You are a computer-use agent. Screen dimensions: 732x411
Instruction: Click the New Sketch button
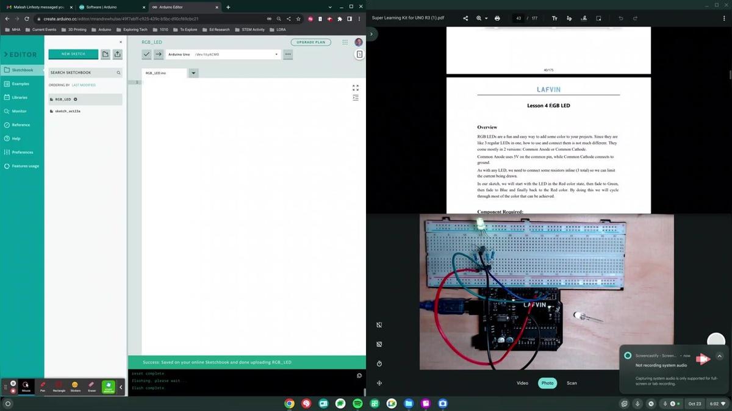pyautogui.click(x=73, y=54)
